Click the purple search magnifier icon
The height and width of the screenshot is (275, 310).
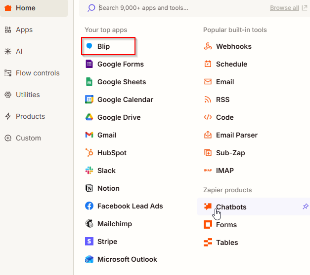click(91, 8)
